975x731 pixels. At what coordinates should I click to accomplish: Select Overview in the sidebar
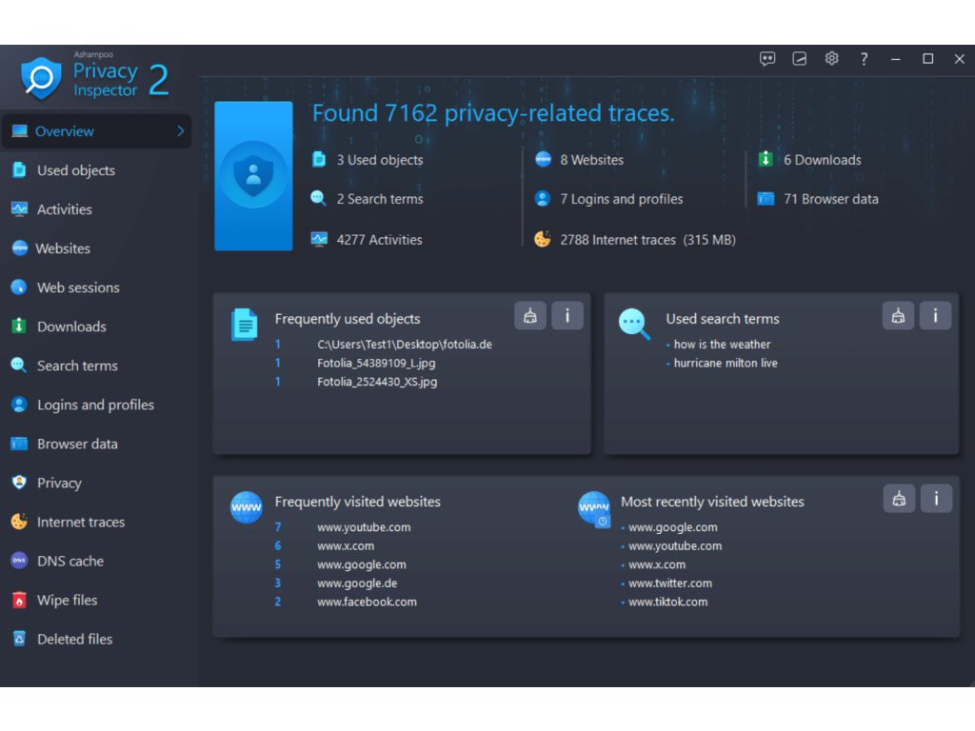[x=96, y=131]
